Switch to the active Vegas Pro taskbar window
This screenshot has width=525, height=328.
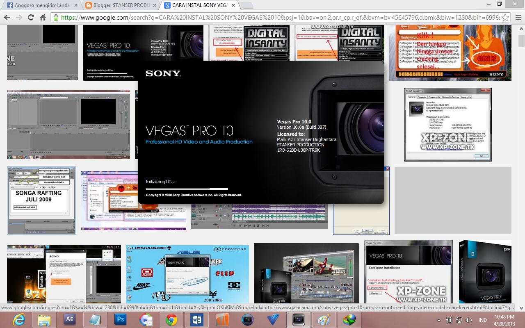pyautogui.click(x=299, y=320)
